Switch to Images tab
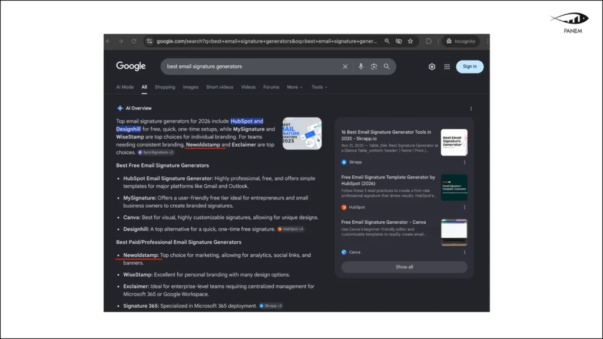This screenshot has width=603, height=339. 190,87
